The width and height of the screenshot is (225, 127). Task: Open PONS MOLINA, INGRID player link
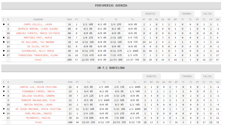tap(38, 113)
